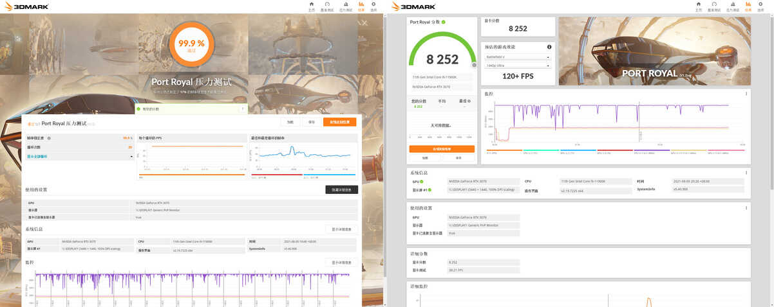774x307 pixels.
Task: Open Home tab in left 3DMark window
Action: point(311,6)
